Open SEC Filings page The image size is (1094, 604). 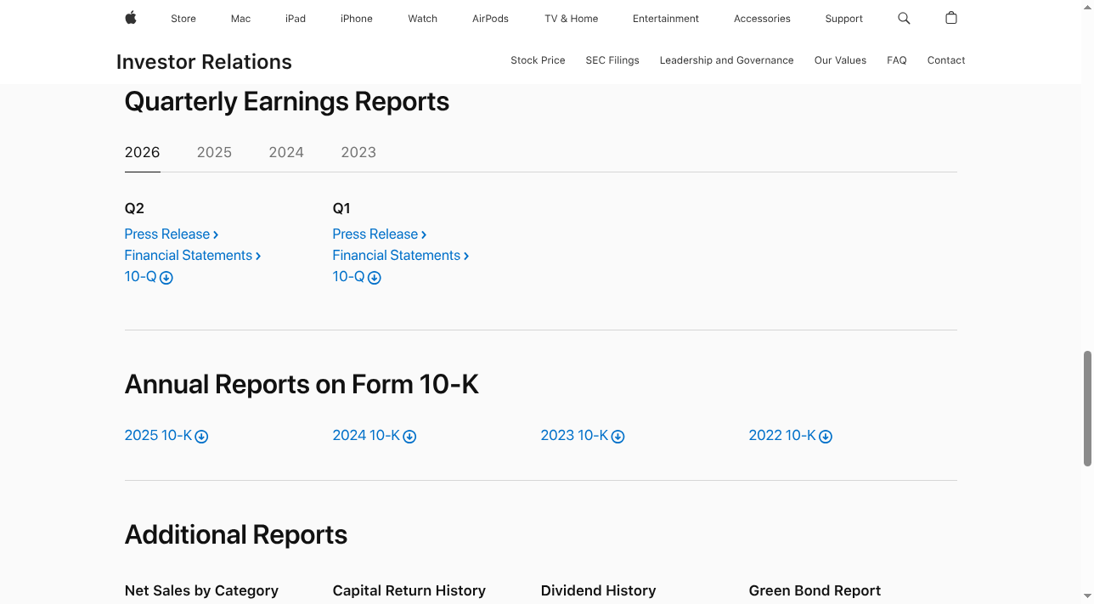(x=612, y=60)
